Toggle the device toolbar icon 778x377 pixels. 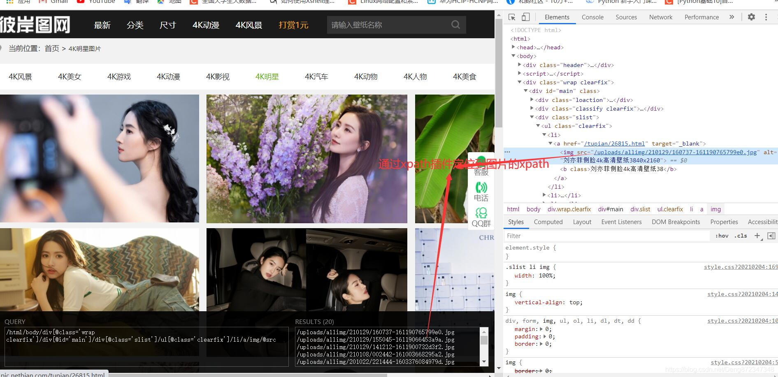(x=525, y=17)
